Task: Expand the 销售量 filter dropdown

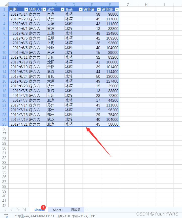Action: [x=99, y=9]
